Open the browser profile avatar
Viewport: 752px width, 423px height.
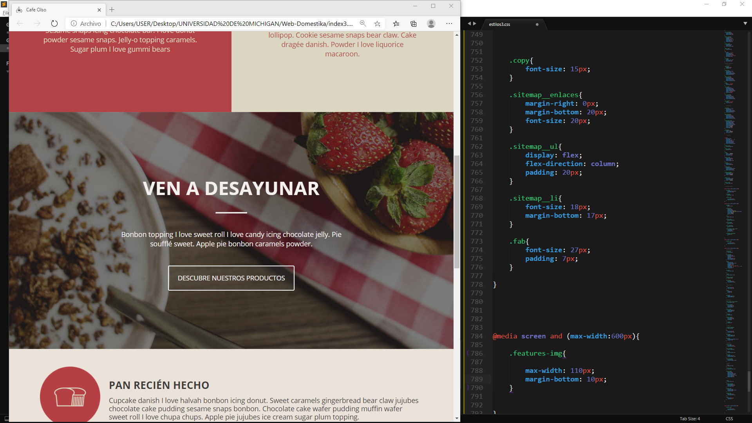click(x=431, y=23)
